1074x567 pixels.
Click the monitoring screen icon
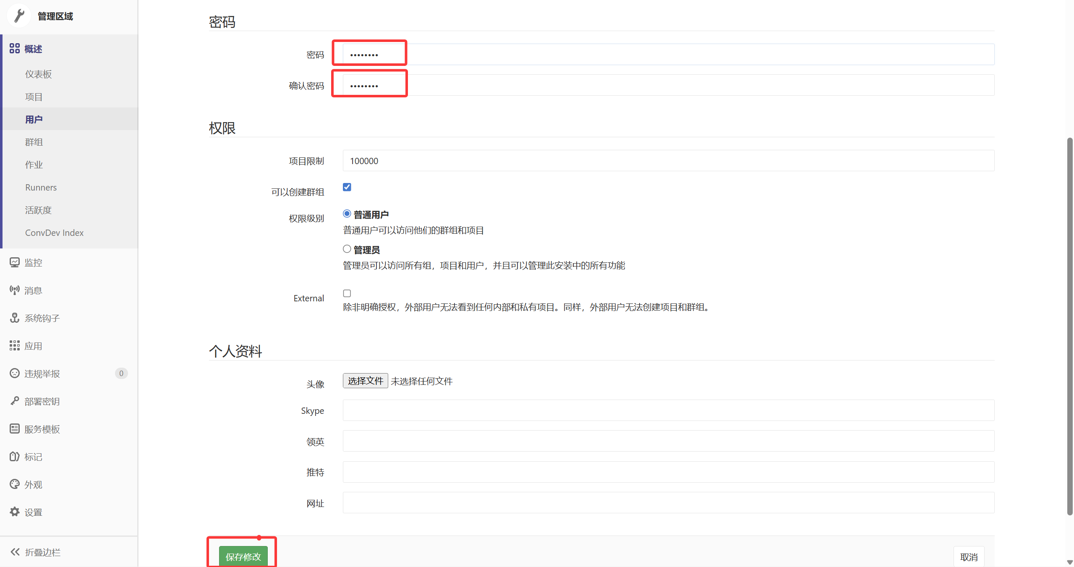[x=15, y=262]
